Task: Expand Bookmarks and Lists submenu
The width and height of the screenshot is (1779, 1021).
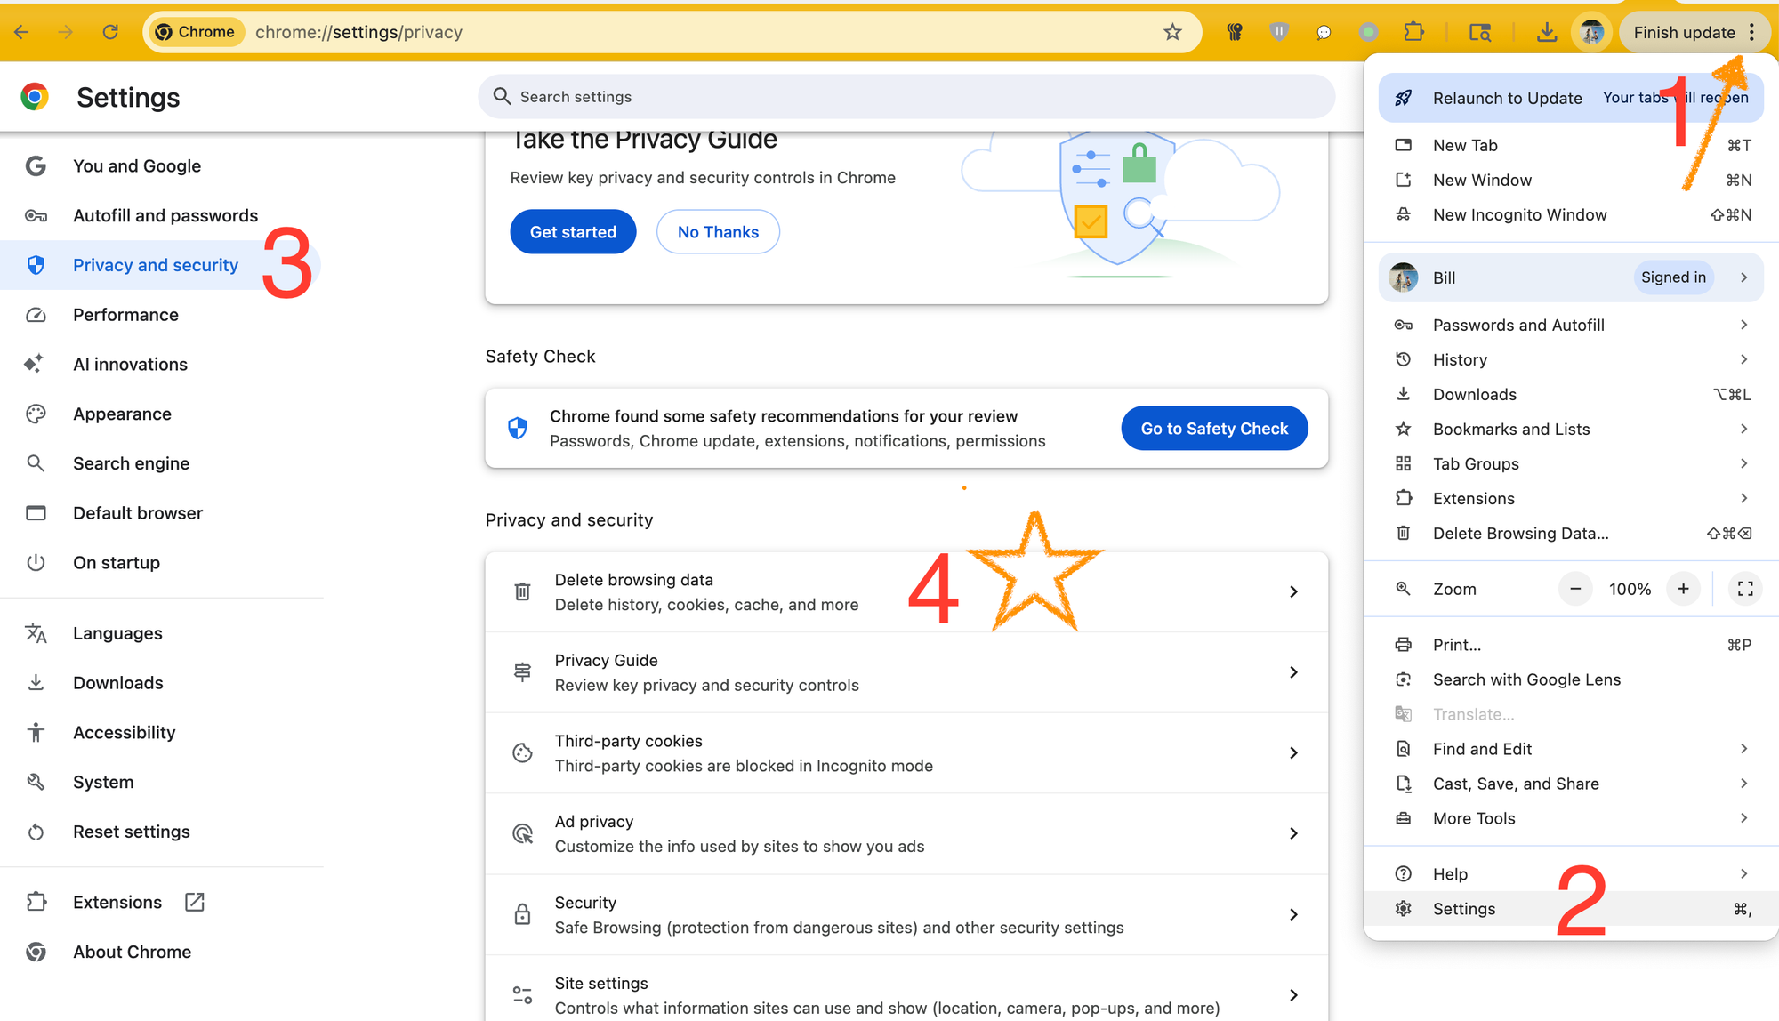Action: (1571, 429)
